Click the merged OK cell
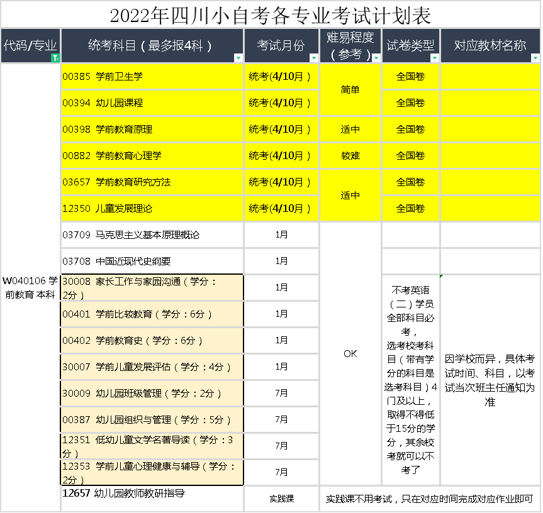The width and height of the screenshot is (543, 513). click(350, 354)
